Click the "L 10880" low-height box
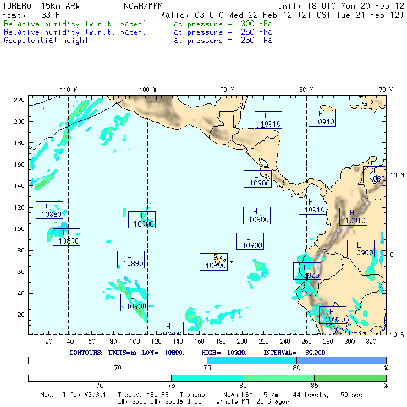Screen dimensions: 407x407 (x=50, y=210)
